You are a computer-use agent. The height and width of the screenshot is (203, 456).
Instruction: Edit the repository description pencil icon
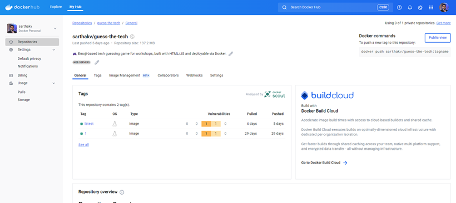pyautogui.click(x=231, y=54)
